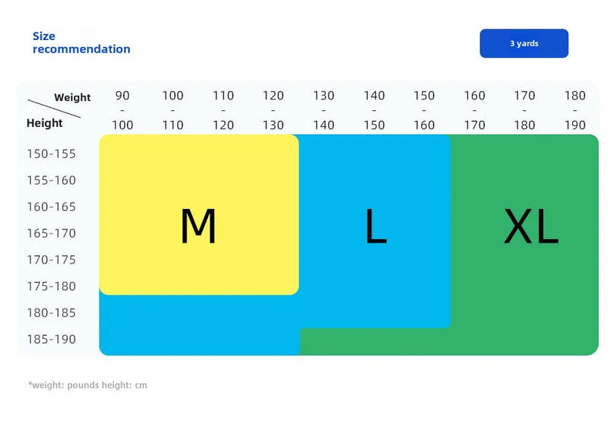Click the Weight column header label
The width and height of the screenshot is (616, 440).
click(72, 97)
